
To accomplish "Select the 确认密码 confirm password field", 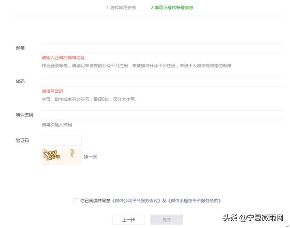I will click(x=163, y=115).
